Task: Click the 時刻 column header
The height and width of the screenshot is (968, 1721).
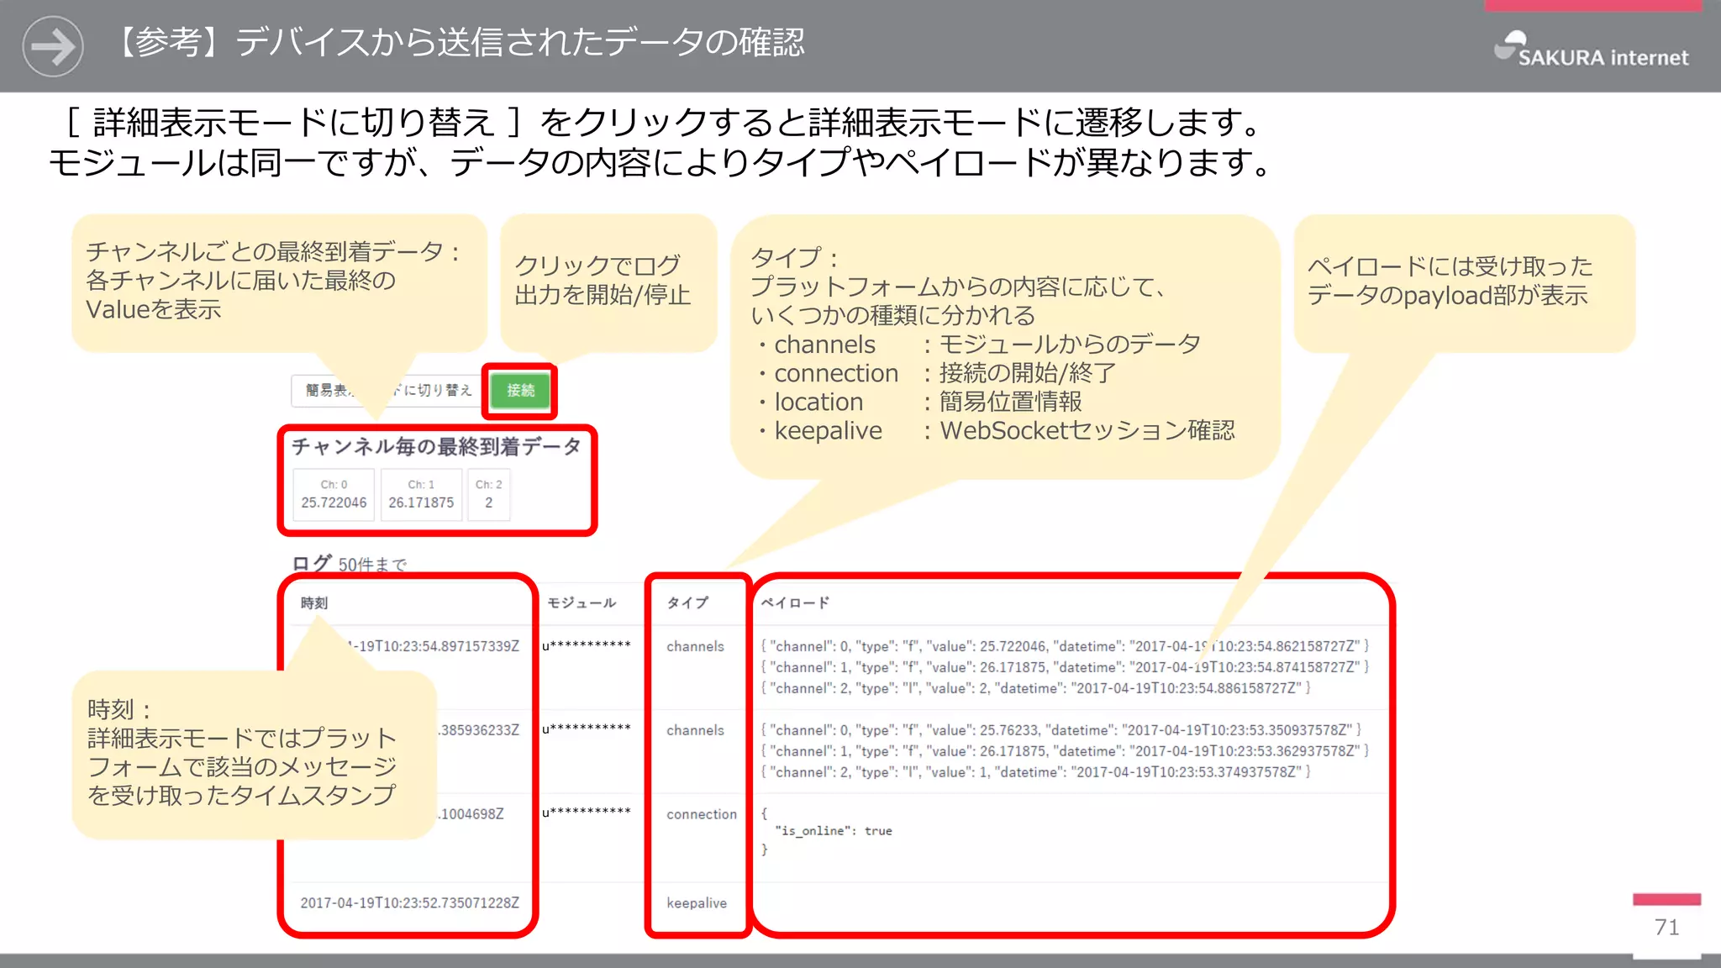Action: pyautogui.click(x=314, y=603)
